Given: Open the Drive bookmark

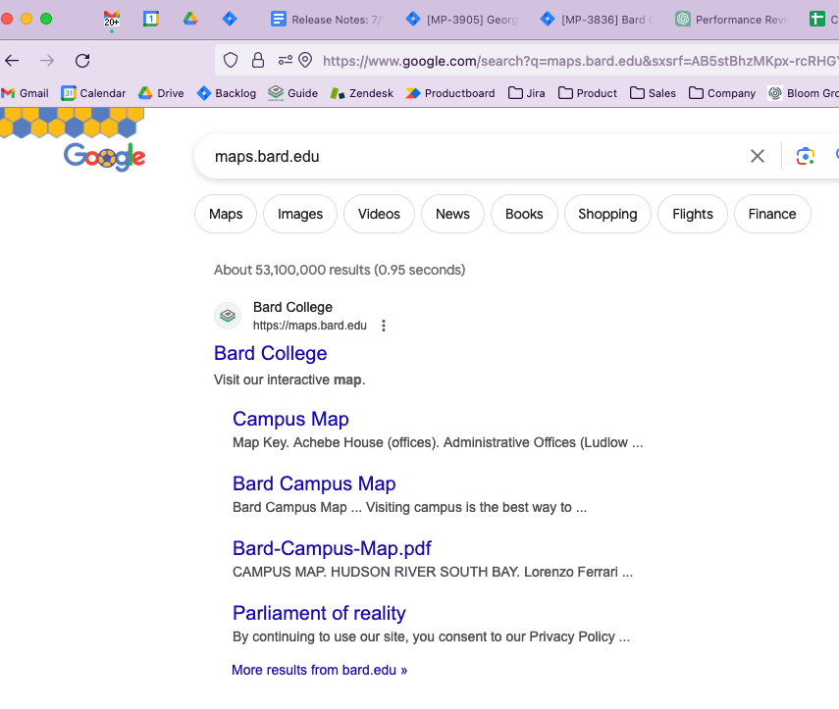Looking at the screenshot, I should 161,93.
